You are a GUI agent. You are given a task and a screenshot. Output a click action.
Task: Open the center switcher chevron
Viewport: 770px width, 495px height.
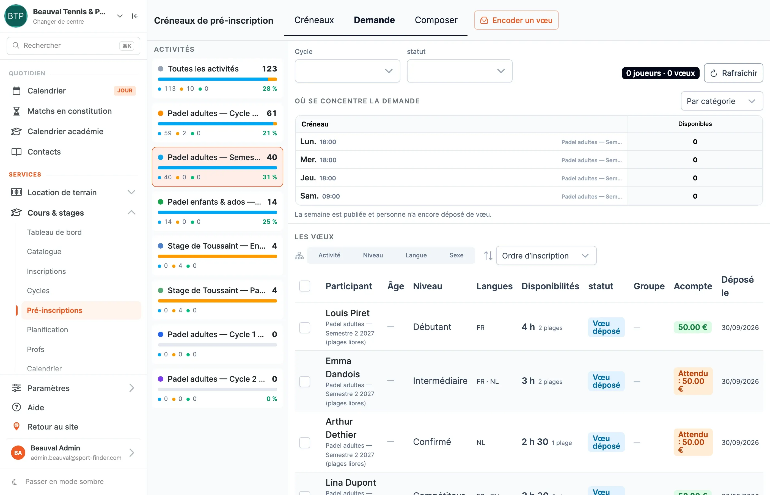(120, 16)
